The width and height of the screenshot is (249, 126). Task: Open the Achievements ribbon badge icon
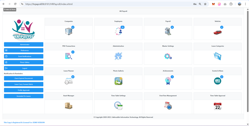click(x=168, y=81)
